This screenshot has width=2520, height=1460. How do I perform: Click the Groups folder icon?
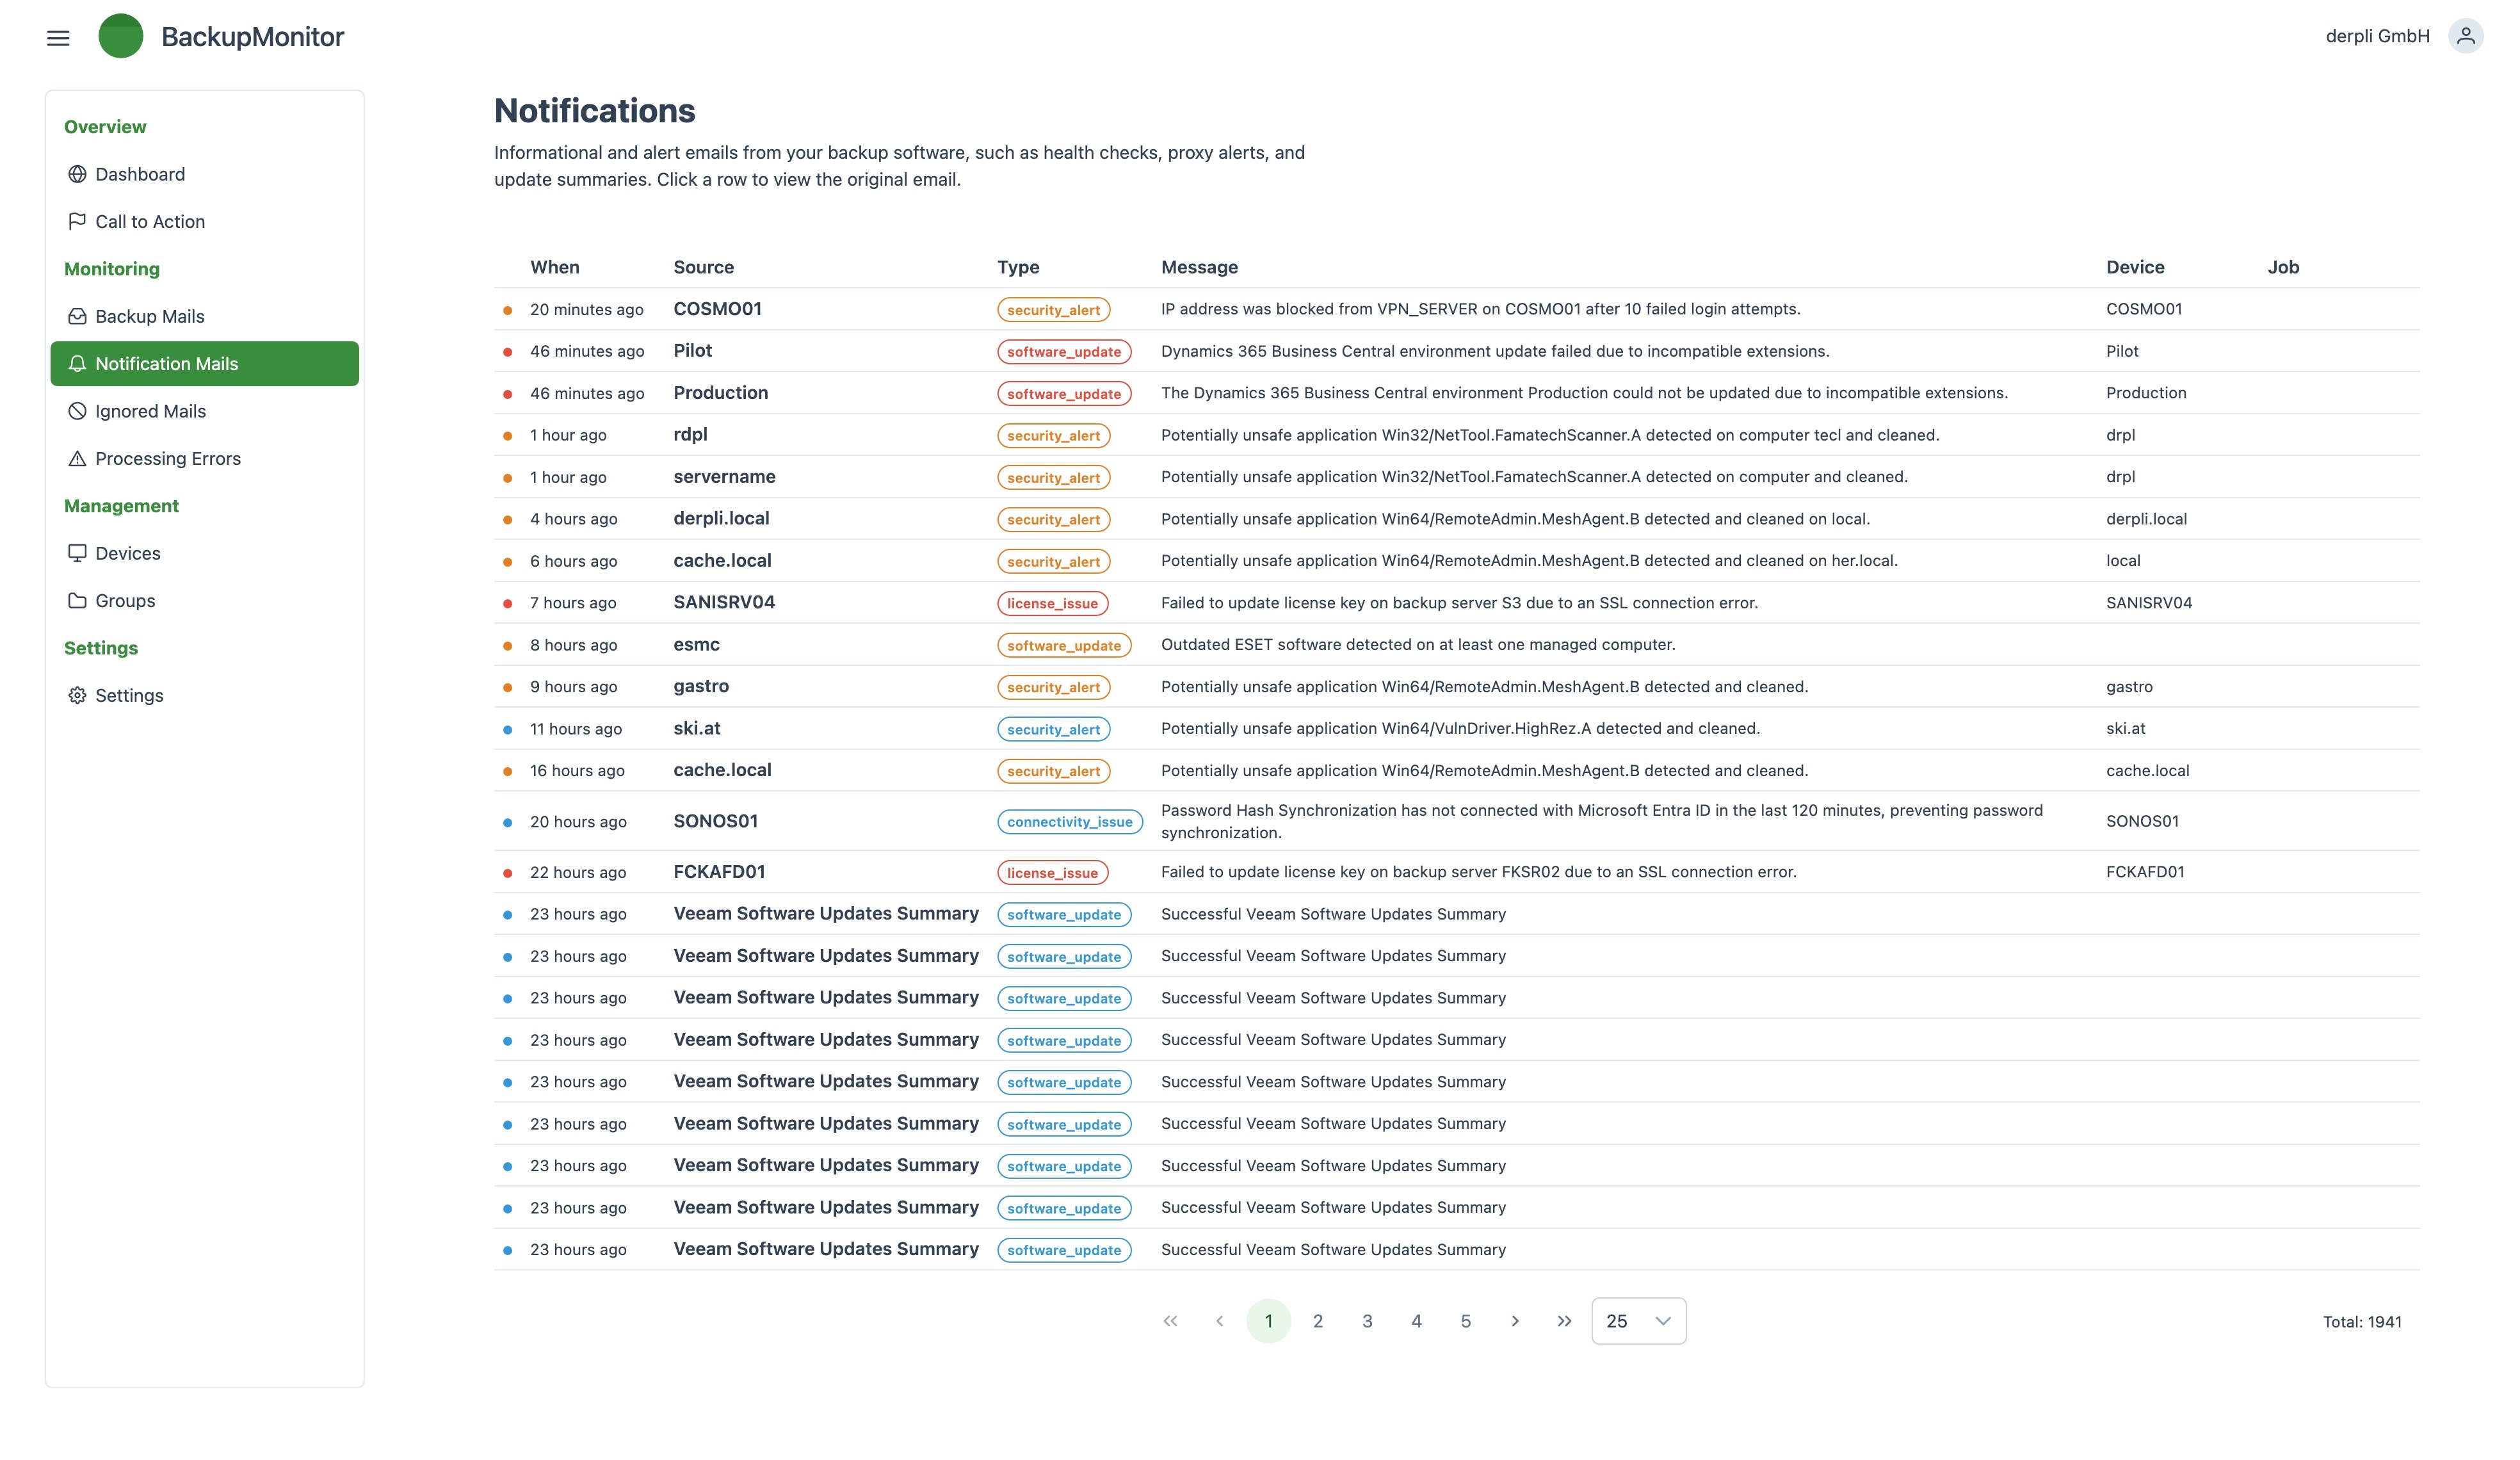coord(77,600)
